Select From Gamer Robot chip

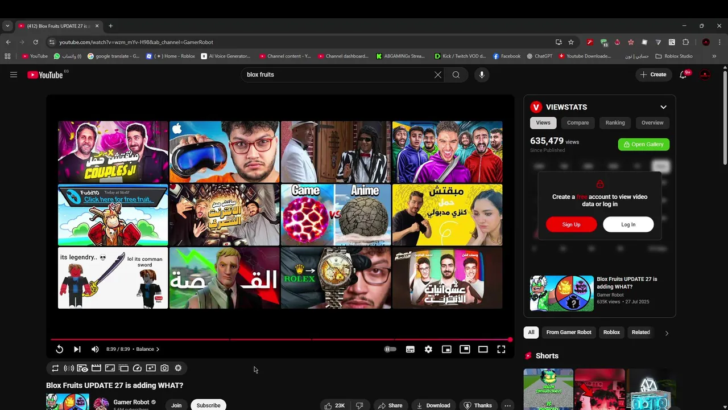pyautogui.click(x=569, y=332)
